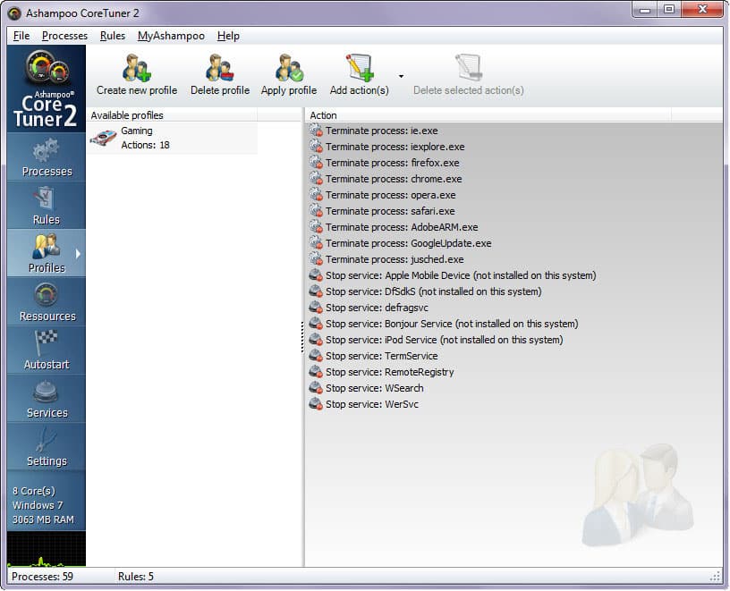Click the Create new profile toolbar icon
The height and width of the screenshot is (591, 730).
[x=137, y=68]
